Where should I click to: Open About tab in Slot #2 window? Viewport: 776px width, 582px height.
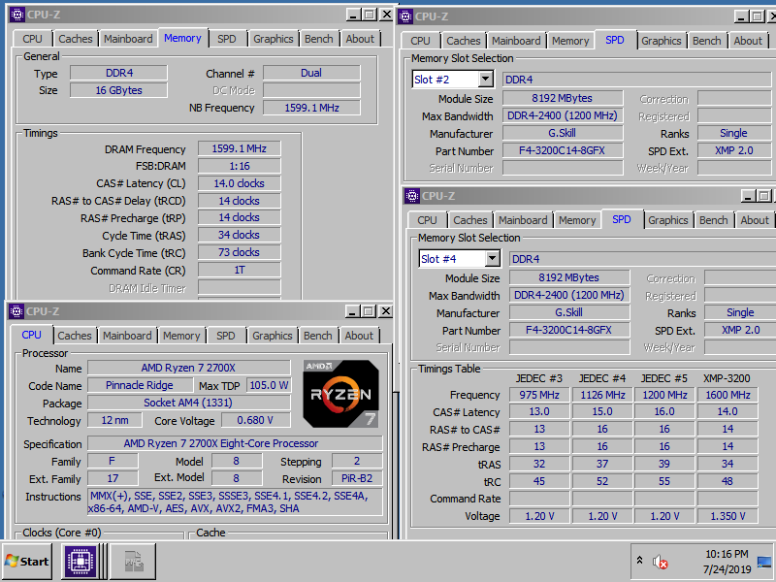(748, 41)
